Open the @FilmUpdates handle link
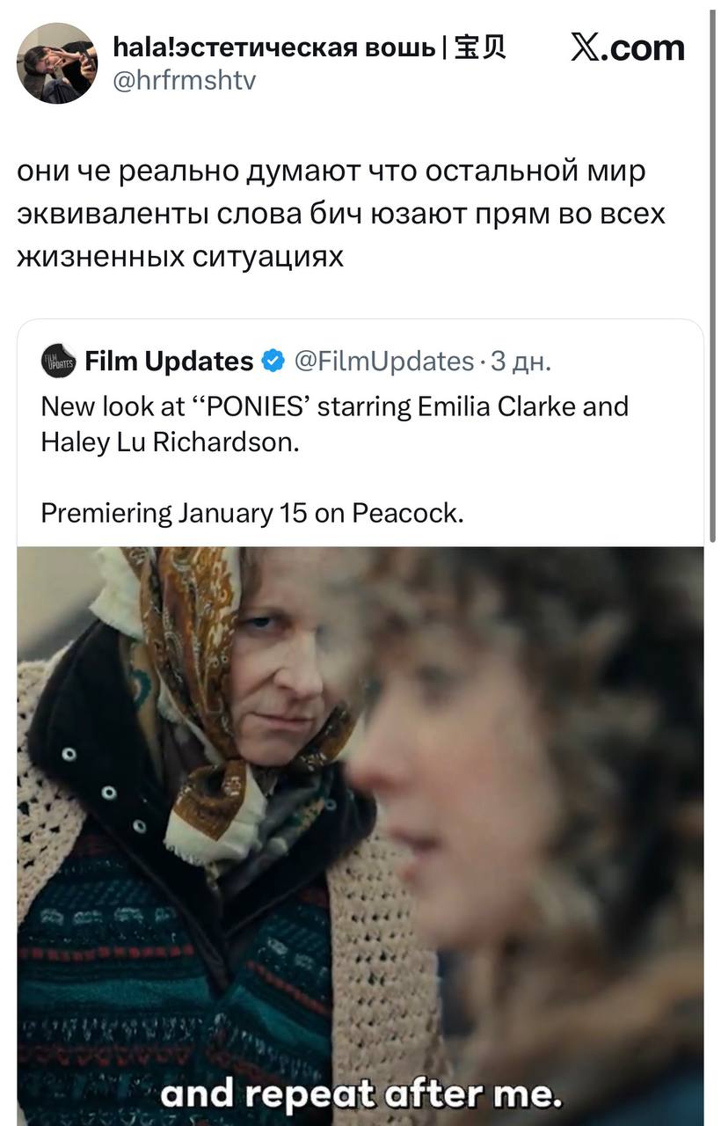 385,361
